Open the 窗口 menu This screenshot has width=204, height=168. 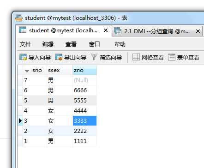[x=95, y=44]
